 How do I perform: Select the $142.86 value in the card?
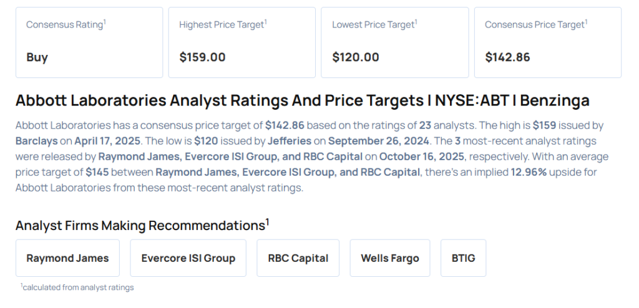(x=507, y=57)
